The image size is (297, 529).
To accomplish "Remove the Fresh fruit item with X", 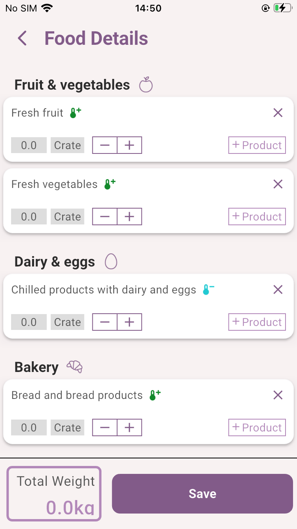I will 278,113.
